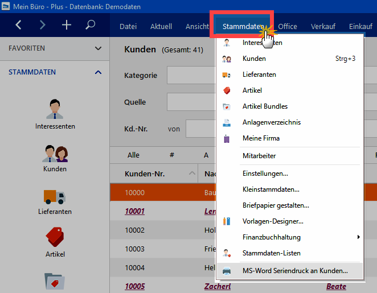Click the Vorlagen-Designer pencil icon
Image resolution: width=377 pixels, height=293 pixels.
point(227,221)
